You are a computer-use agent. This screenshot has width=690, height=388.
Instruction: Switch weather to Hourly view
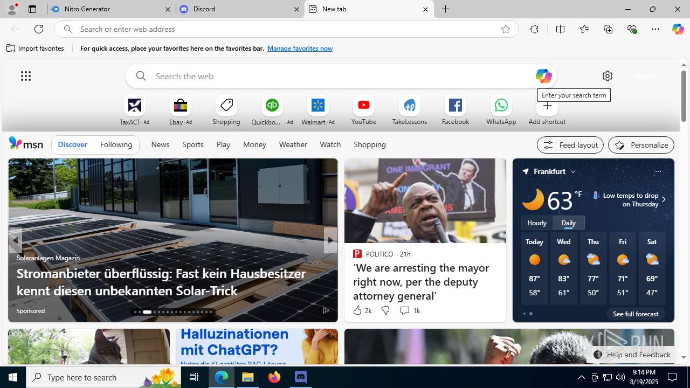click(x=537, y=223)
